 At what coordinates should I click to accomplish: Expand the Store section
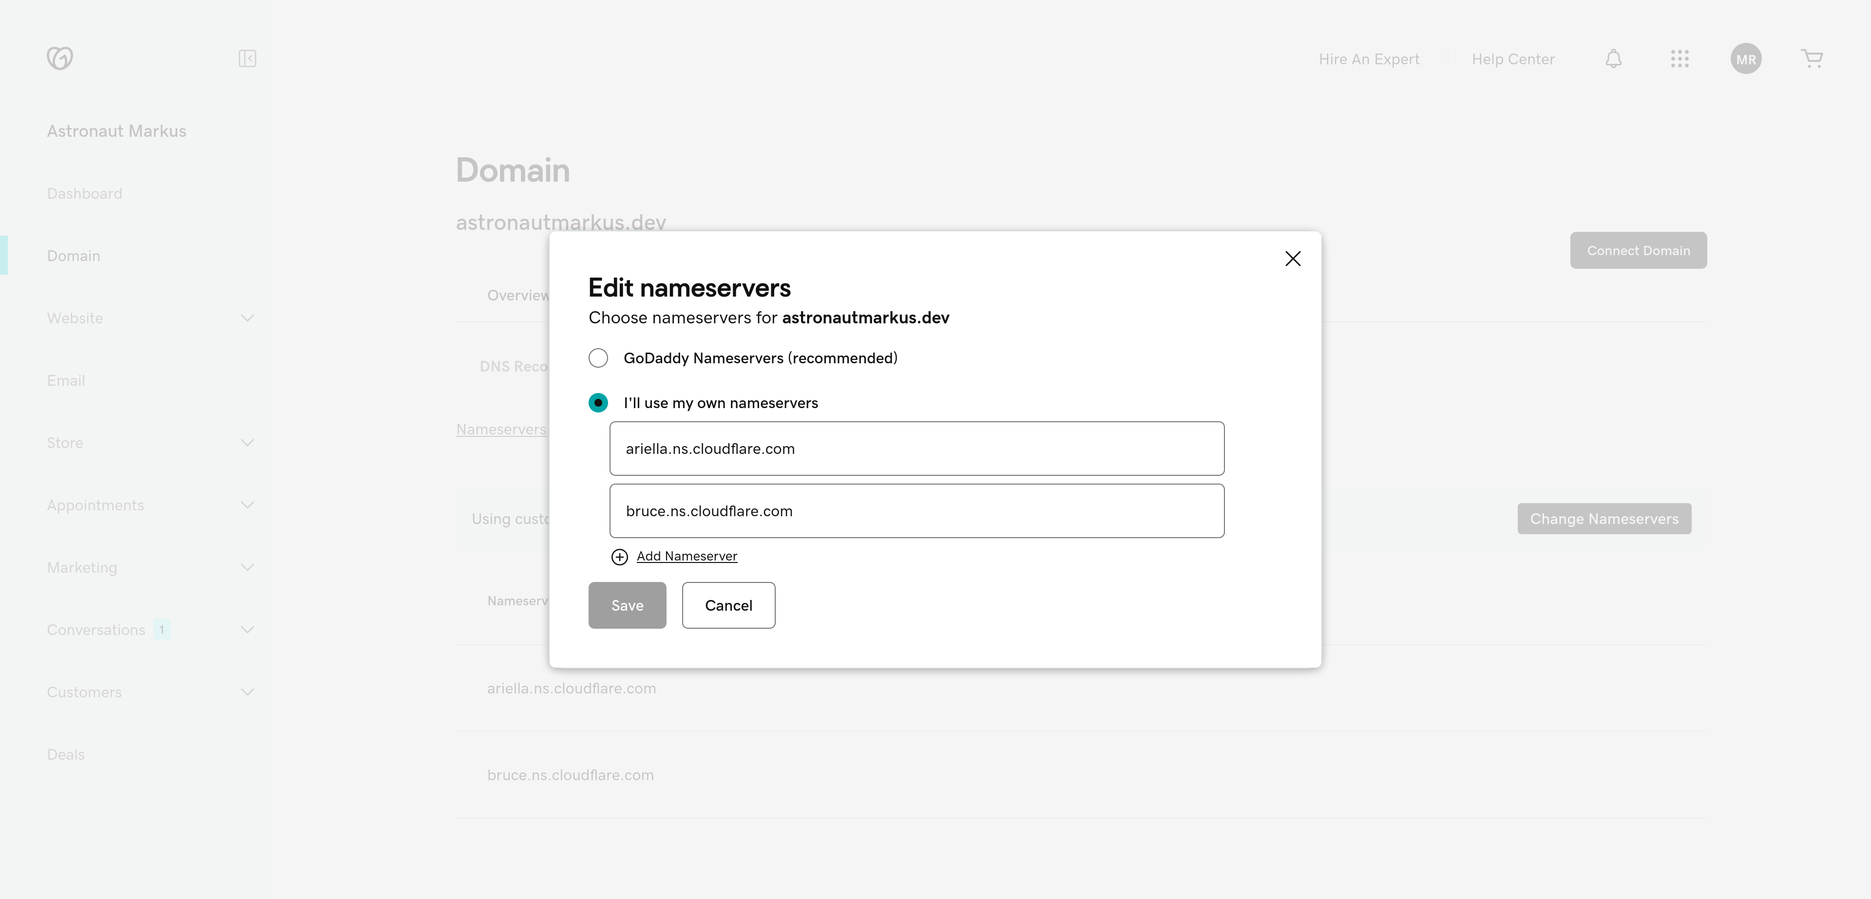(247, 442)
